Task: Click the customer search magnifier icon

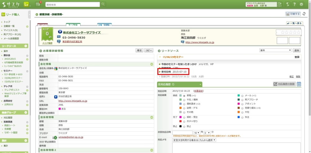Action: [103, 4]
